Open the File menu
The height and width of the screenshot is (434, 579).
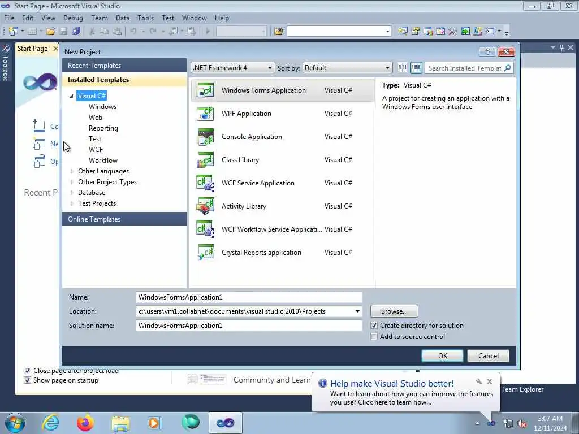click(9, 18)
